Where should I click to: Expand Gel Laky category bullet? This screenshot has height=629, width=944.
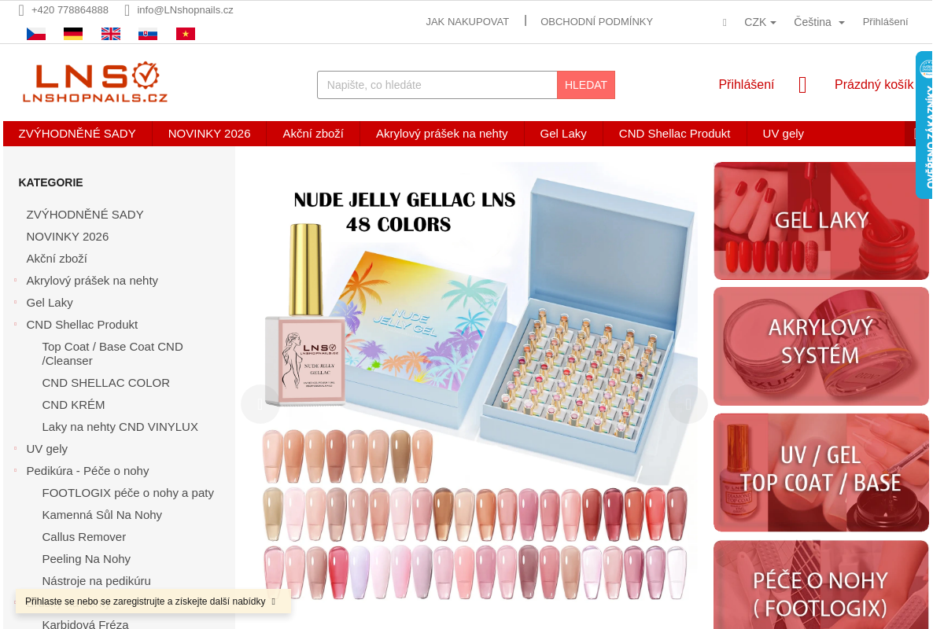16,302
